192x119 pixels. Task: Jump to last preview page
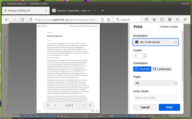point(90,105)
